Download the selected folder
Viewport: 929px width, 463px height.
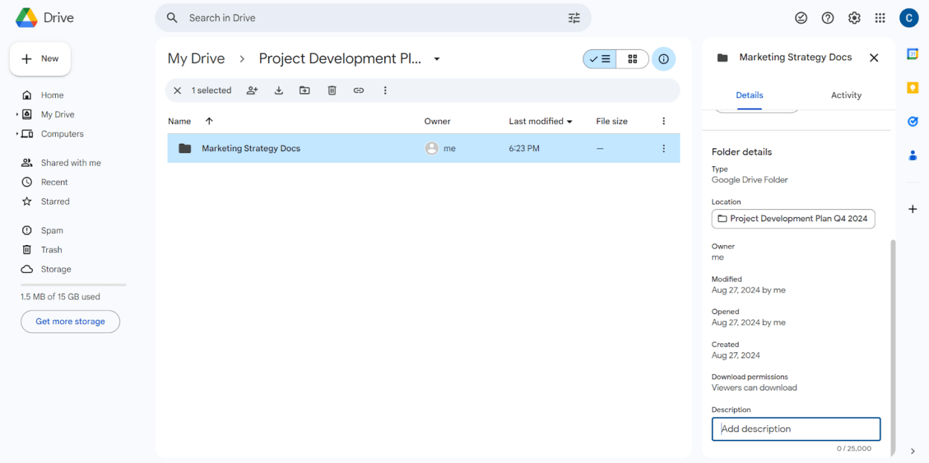279,91
